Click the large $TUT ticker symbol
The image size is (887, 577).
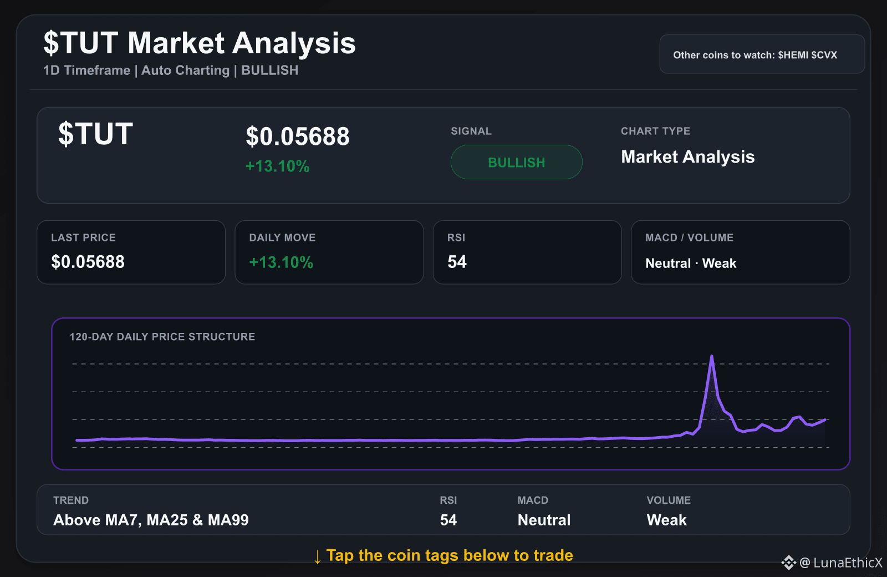(x=95, y=134)
